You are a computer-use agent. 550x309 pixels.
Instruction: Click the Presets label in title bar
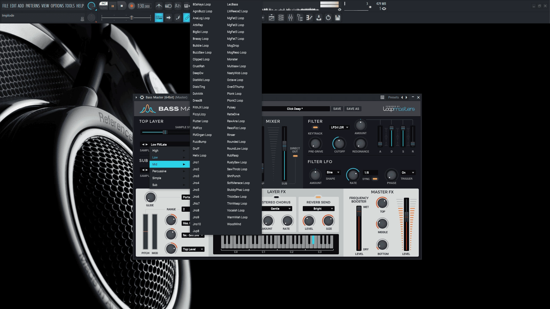(x=393, y=97)
